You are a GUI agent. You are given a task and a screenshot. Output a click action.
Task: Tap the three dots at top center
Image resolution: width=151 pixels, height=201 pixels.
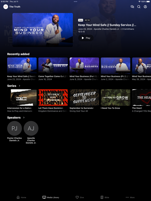click(75, 2)
